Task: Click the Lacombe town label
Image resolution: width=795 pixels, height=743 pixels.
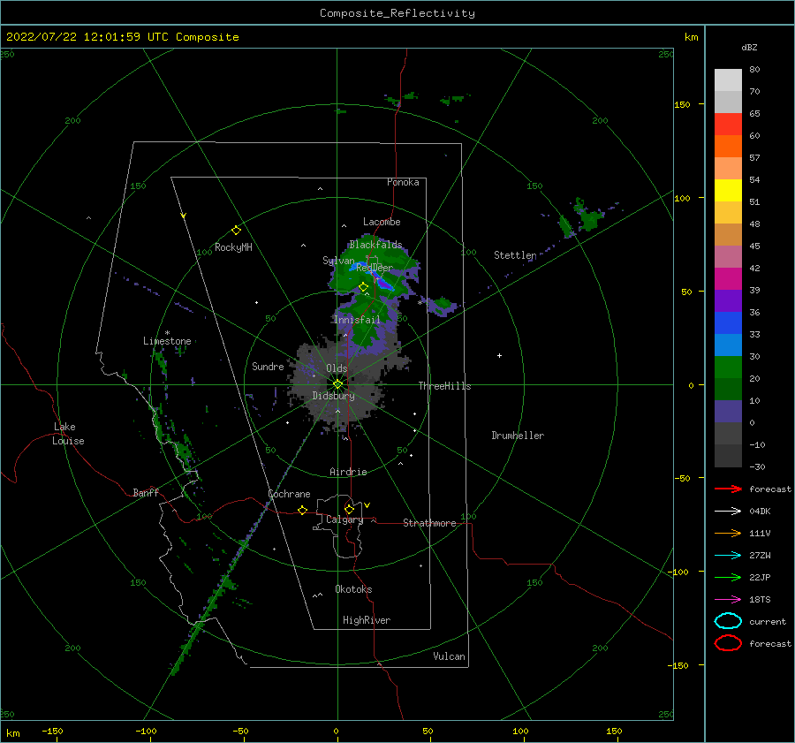Action: coord(382,222)
